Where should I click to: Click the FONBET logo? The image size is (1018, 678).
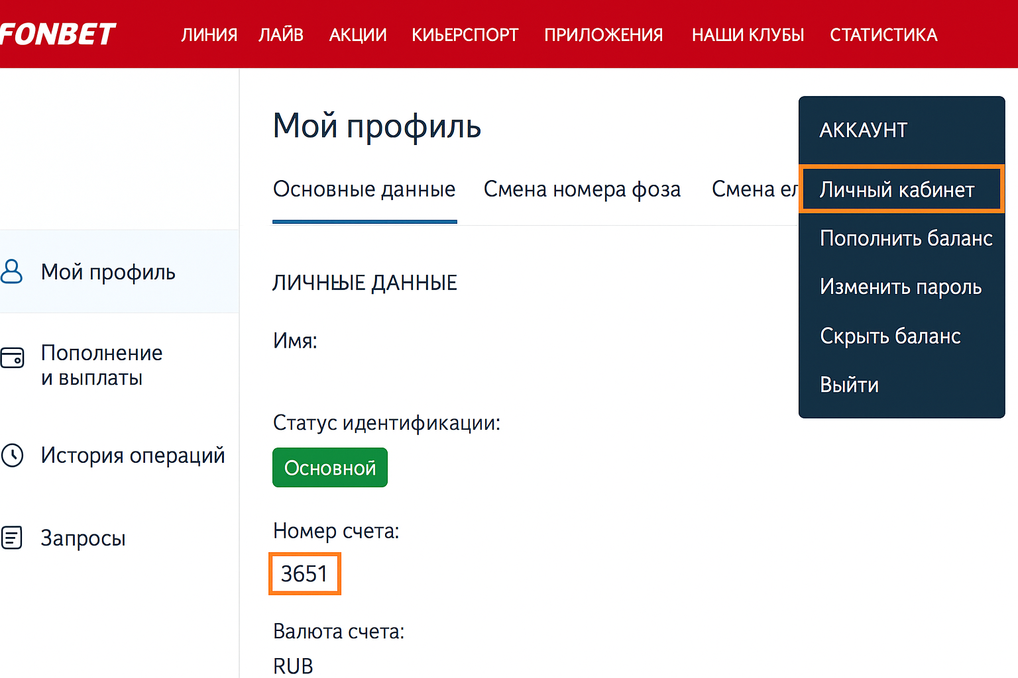pos(58,34)
